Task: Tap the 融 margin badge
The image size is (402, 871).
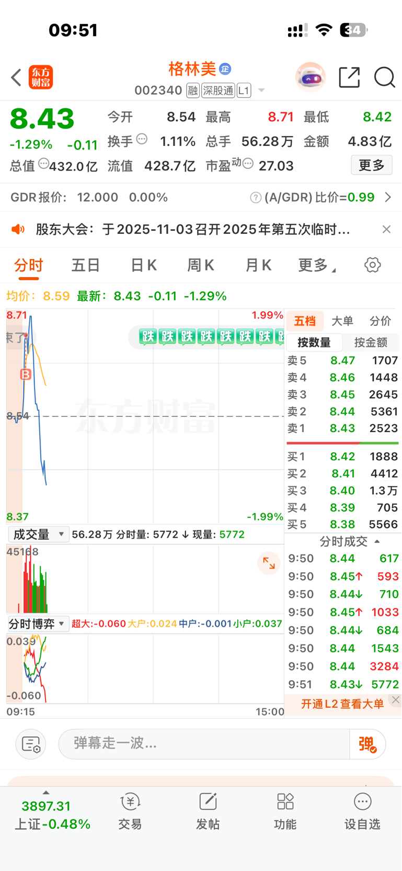Action: click(193, 91)
